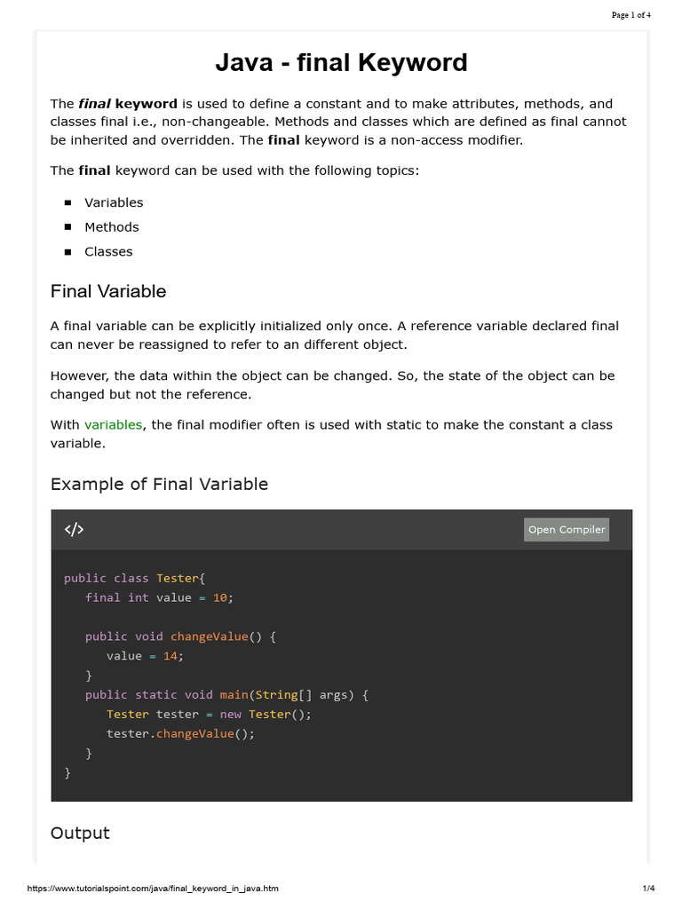Click the Example of Final Variable heading
682x909 pixels.
click(159, 484)
